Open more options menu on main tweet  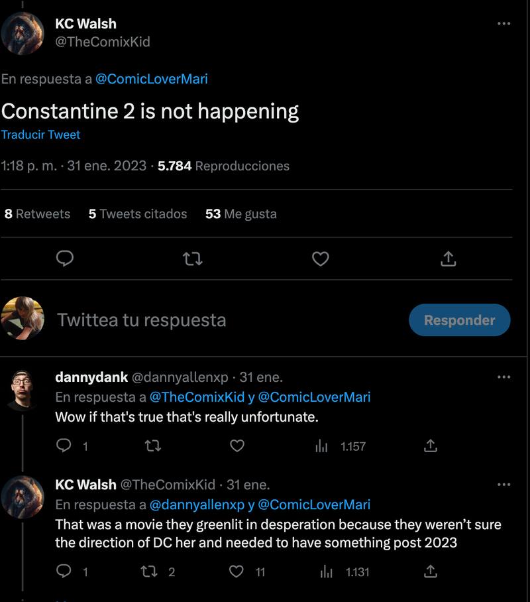point(503,24)
